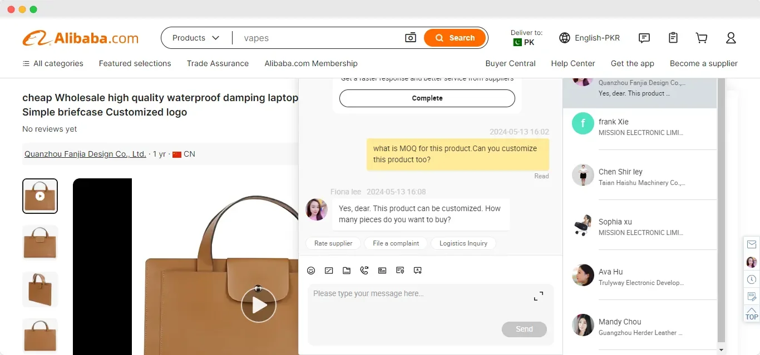Expand the message input box
The height and width of the screenshot is (355, 760).
pos(538,296)
